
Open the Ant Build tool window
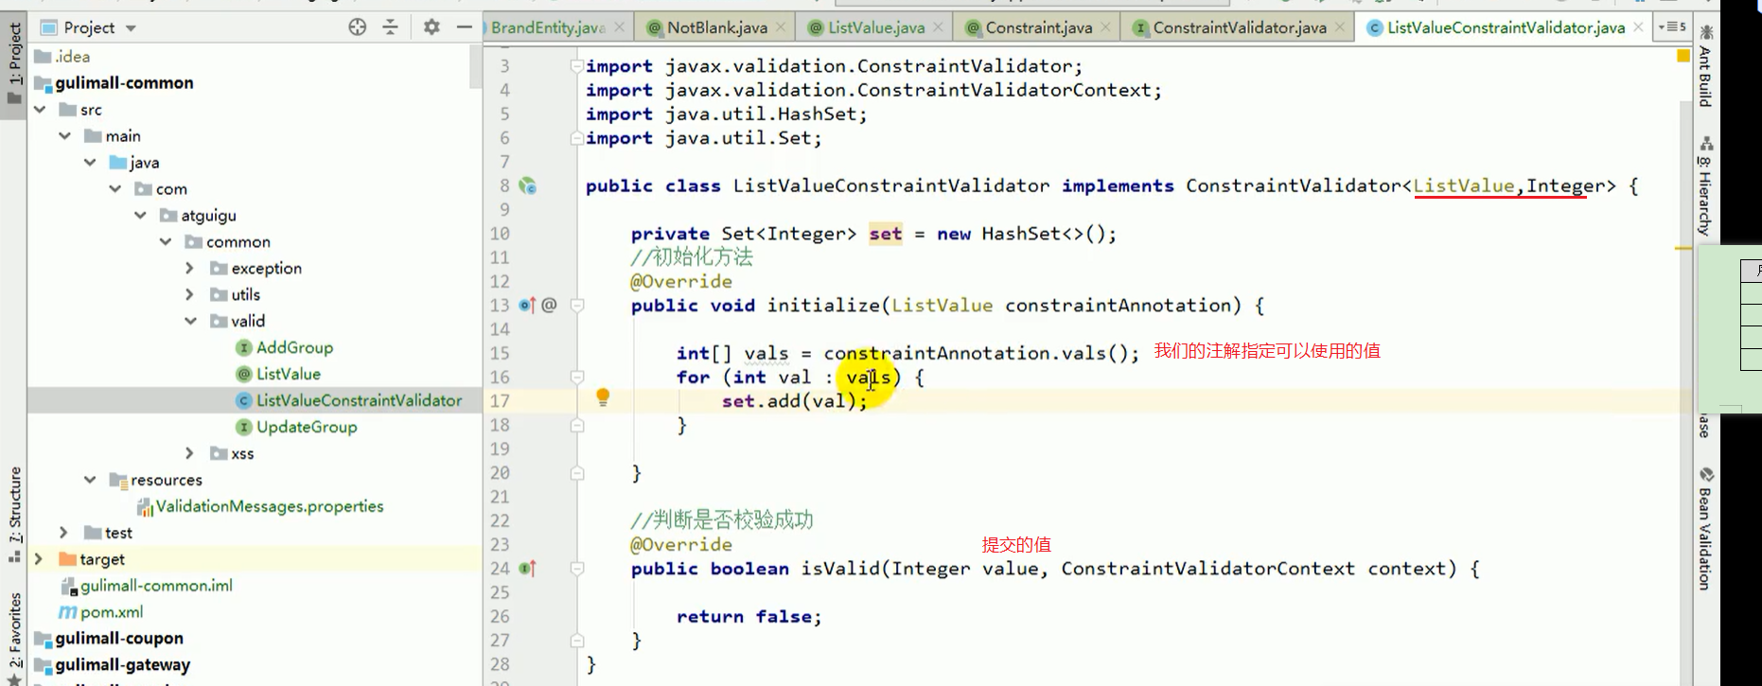coord(1705,66)
